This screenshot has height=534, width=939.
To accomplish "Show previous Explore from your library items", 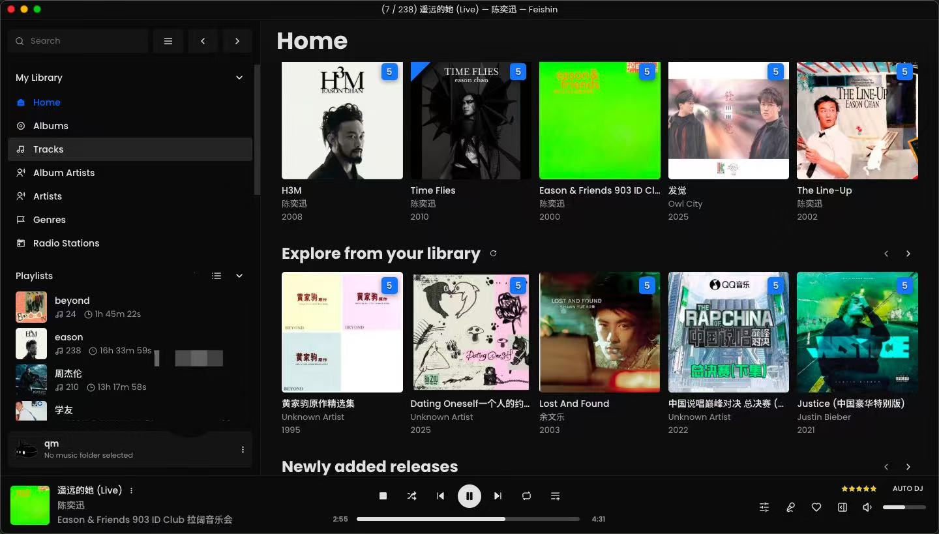I will coord(886,254).
